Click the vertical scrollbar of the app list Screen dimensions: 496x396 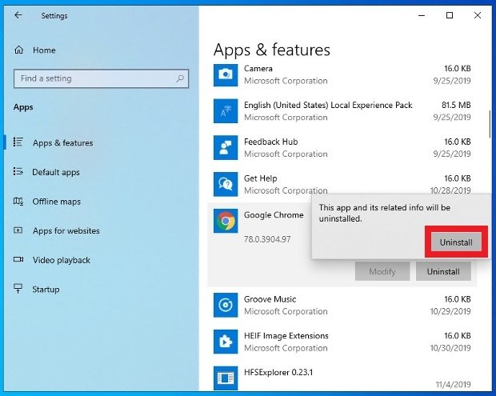[490, 124]
